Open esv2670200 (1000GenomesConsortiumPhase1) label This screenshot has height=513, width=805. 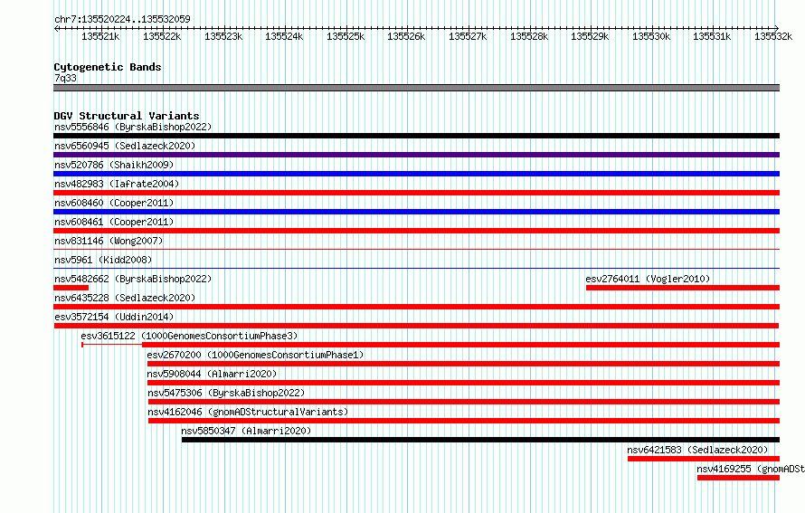(255, 355)
